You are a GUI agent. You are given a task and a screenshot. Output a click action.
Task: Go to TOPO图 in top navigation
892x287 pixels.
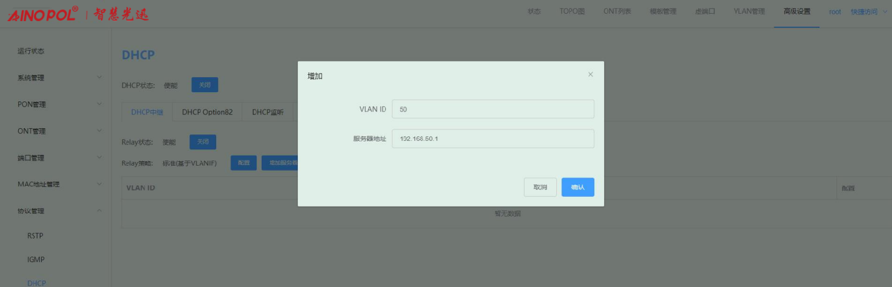[x=567, y=12]
